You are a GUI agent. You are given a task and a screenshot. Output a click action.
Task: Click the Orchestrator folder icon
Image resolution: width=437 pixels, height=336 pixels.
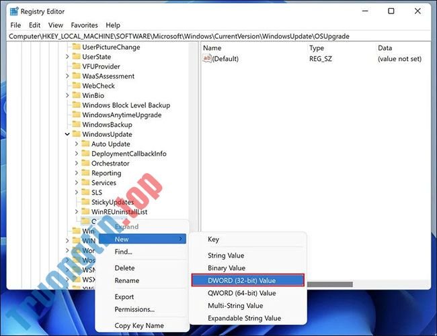pyautogui.click(x=85, y=163)
